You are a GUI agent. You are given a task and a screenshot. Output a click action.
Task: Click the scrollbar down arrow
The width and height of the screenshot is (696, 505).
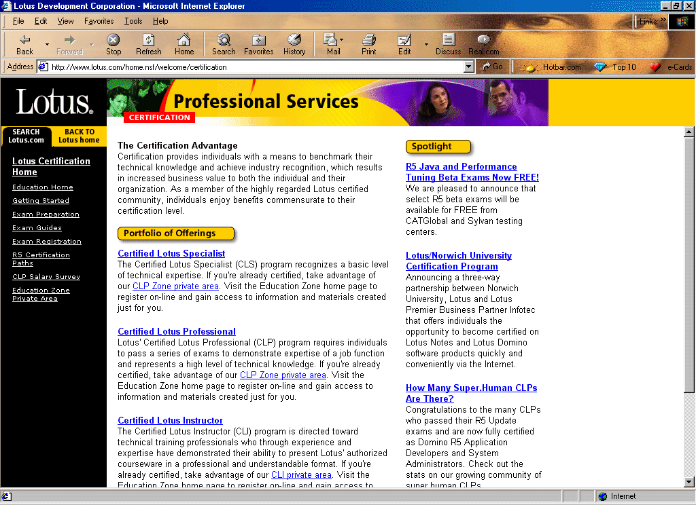coord(689,481)
